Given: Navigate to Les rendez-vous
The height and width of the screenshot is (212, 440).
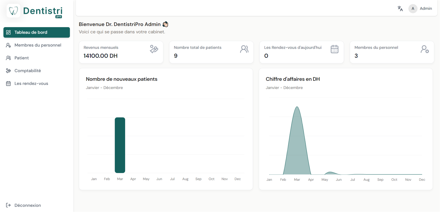Looking at the screenshot, I should tap(31, 84).
